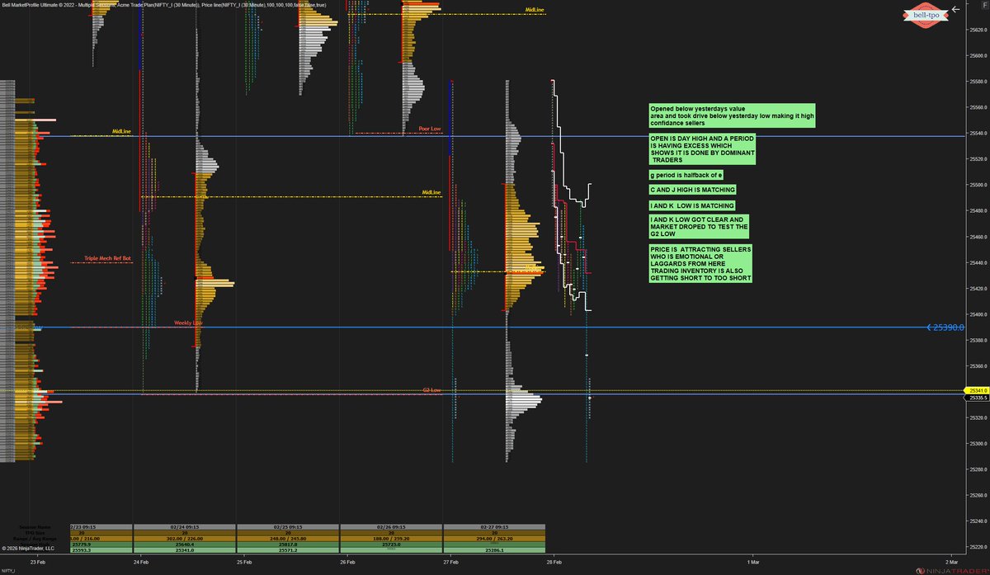This screenshot has height=575, width=990.
Task: Click the 02-27 09:15 session header cell
Action: [x=494, y=526]
